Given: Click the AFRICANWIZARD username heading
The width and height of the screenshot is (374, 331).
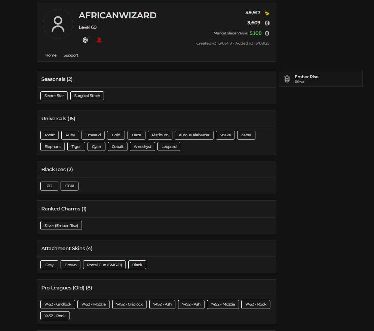Looking at the screenshot, I should coord(117,15).
